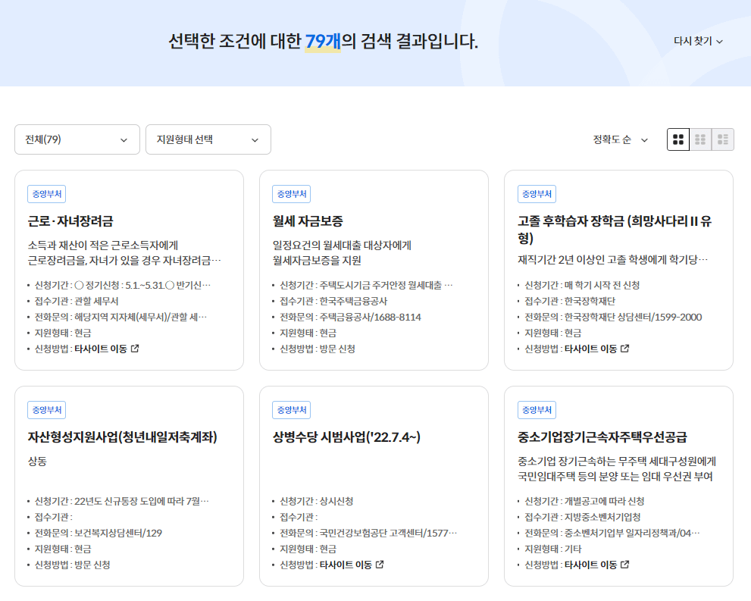The width and height of the screenshot is (751, 601).
Task: Click description 소득과 재산이 적은 근로소득자에게
Action: pos(103,246)
